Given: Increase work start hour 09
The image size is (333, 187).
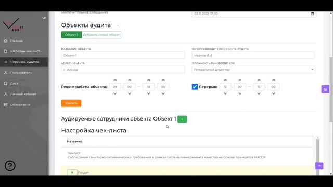Looking at the screenshot, I should pyautogui.click(x=115, y=80).
